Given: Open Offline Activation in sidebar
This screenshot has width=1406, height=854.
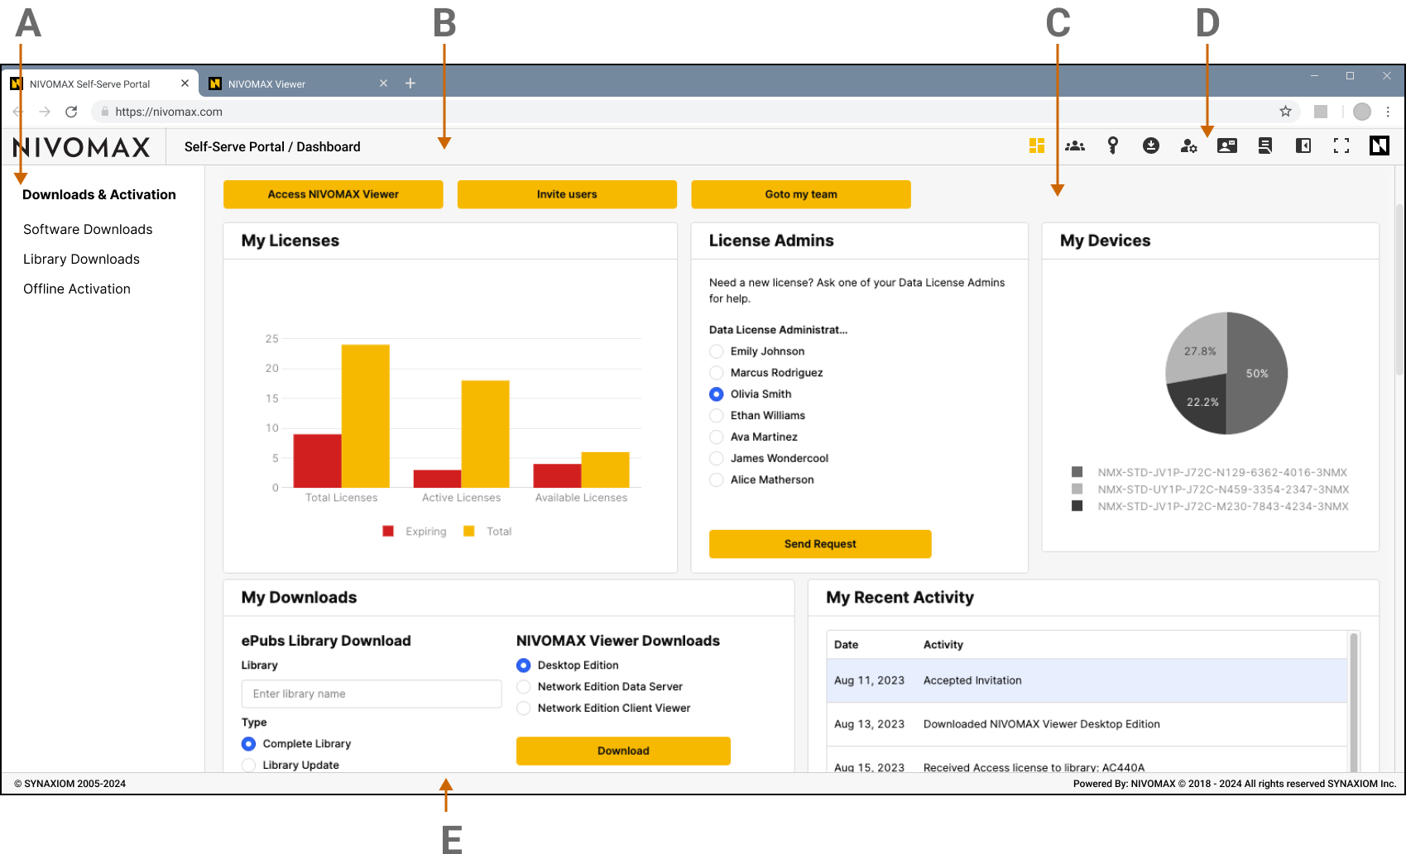Looking at the screenshot, I should pos(77,289).
